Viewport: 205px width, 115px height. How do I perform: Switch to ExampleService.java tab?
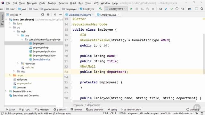(80, 15)
